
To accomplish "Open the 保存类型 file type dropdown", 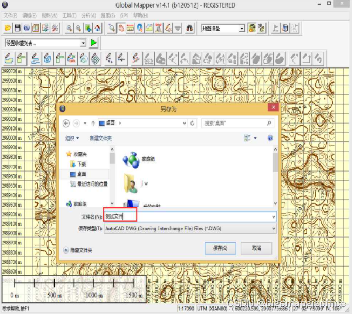I will pyautogui.click(x=274, y=228).
